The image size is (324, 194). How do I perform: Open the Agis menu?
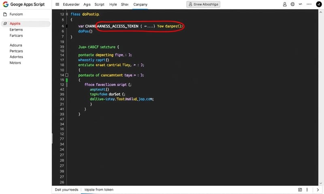pyautogui.click(x=87, y=4)
